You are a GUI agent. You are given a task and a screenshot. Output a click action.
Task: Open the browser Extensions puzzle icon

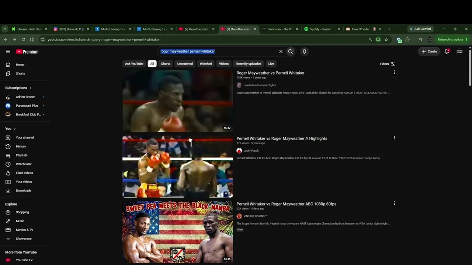pyautogui.click(x=407, y=39)
